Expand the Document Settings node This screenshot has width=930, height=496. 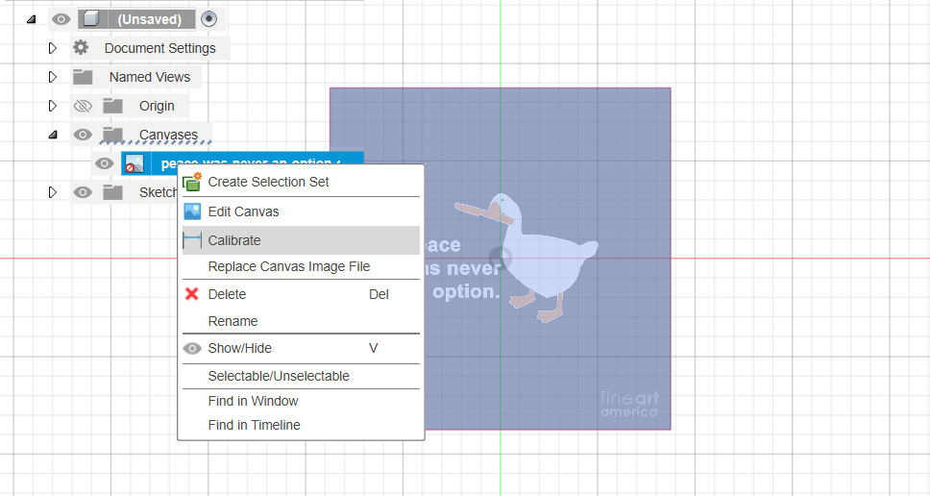(53, 48)
